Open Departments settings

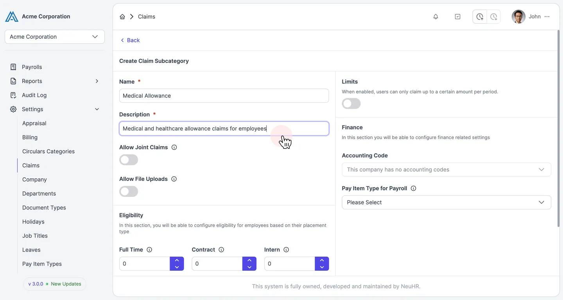tap(39, 193)
